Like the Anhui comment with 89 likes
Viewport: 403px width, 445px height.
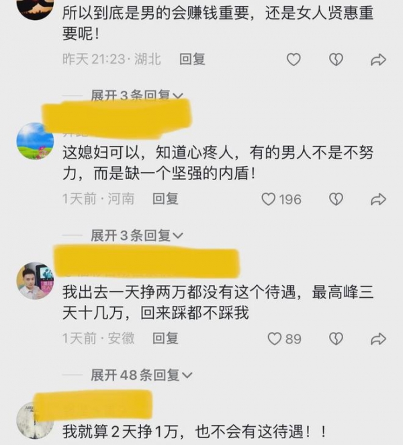[x=275, y=339]
